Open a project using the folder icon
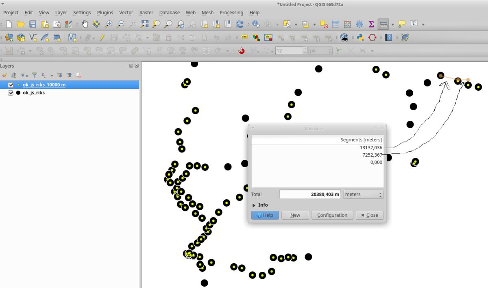Image resolution: width=488 pixels, height=288 pixels. [21, 24]
